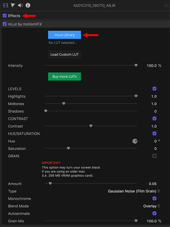The width and height of the screenshot is (170, 227).
Task: Open the Video inspector filmstrip icon
Action: 6,5
